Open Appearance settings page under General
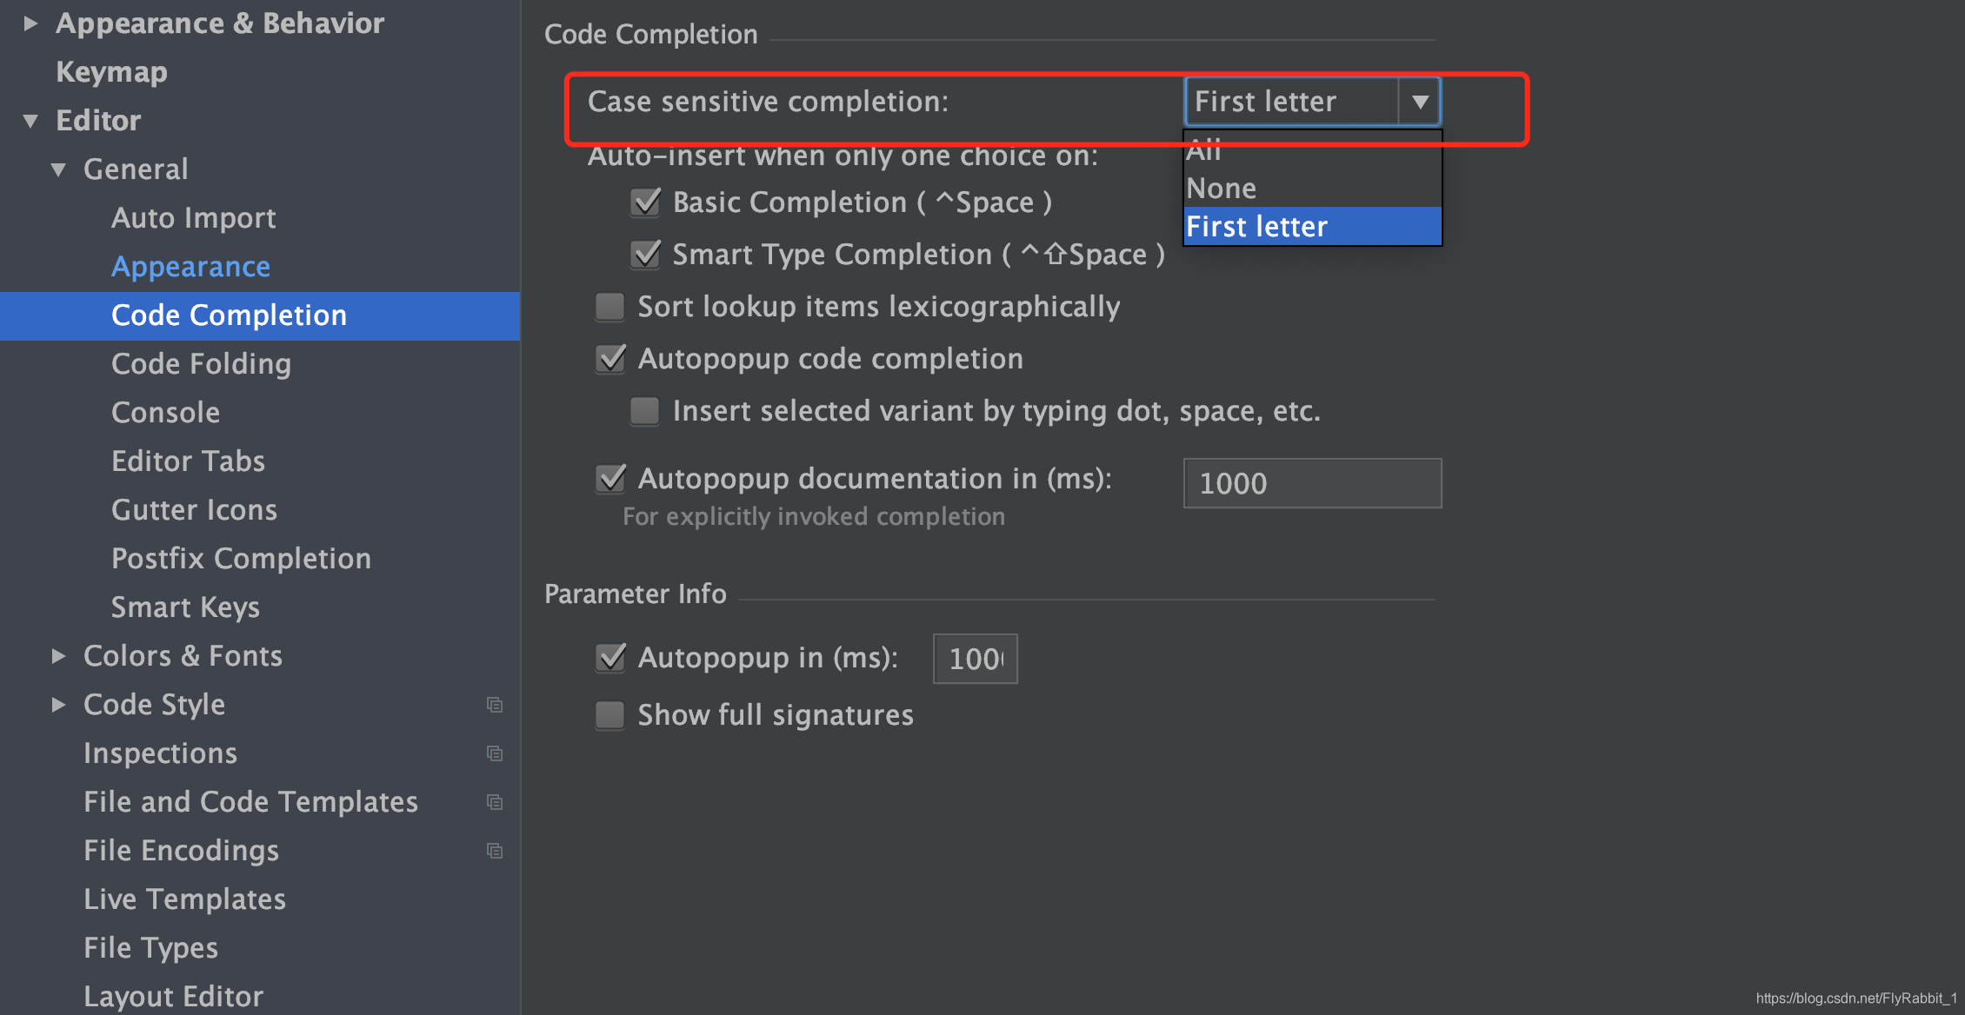Image resolution: width=1965 pixels, height=1015 pixels. pos(190,267)
